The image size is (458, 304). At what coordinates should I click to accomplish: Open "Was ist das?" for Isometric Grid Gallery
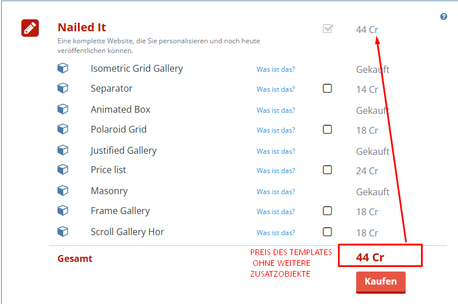click(276, 69)
